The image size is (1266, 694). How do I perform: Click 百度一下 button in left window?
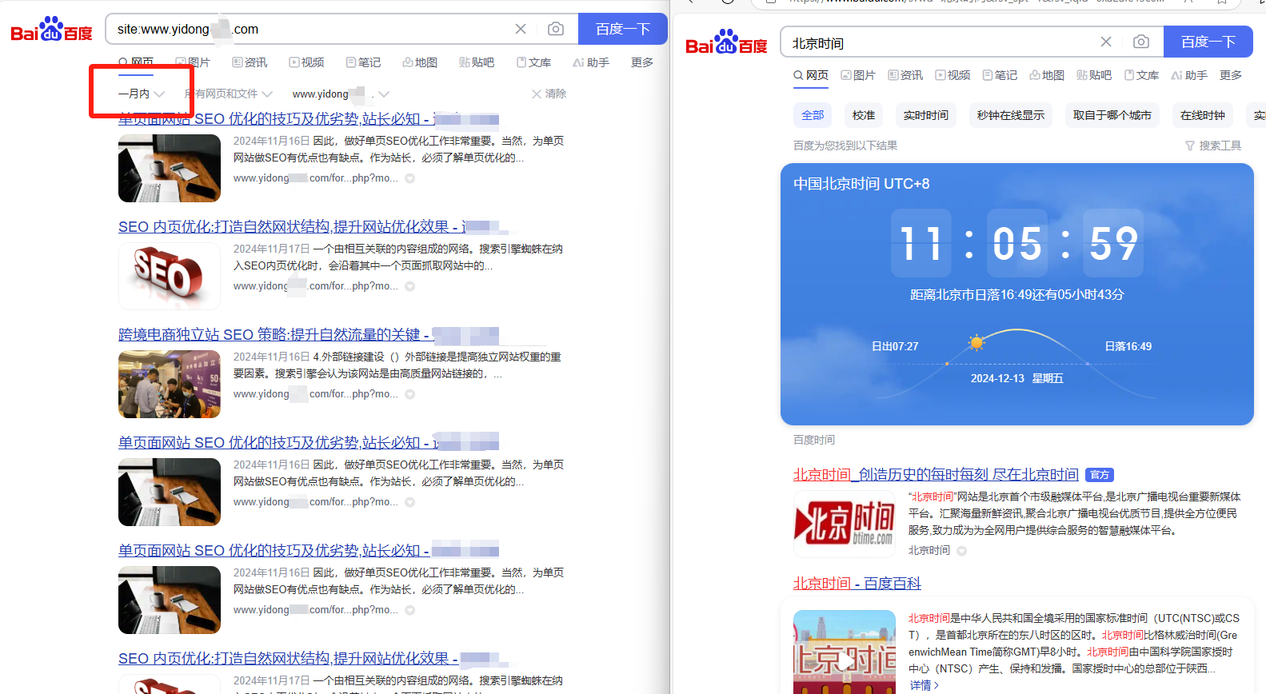click(623, 29)
